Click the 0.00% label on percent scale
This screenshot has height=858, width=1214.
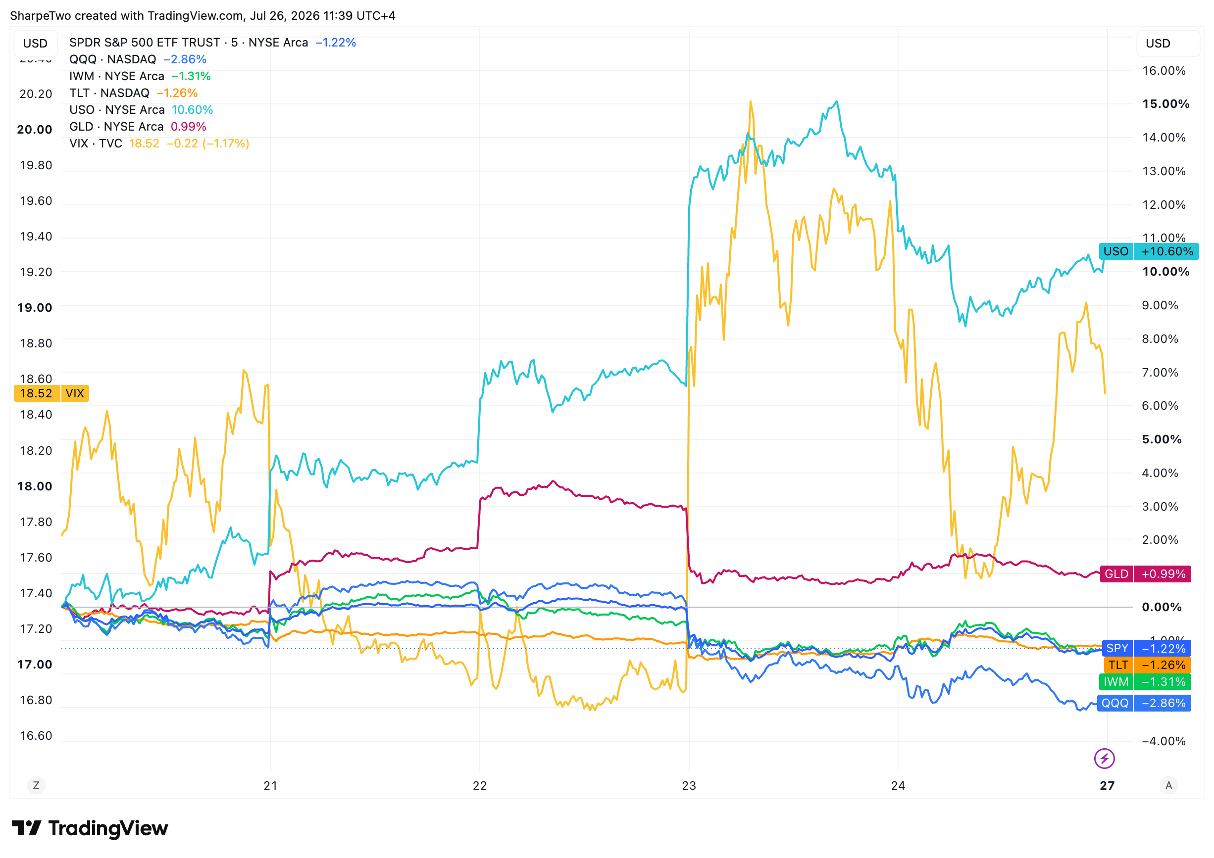tap(1162, 607)
